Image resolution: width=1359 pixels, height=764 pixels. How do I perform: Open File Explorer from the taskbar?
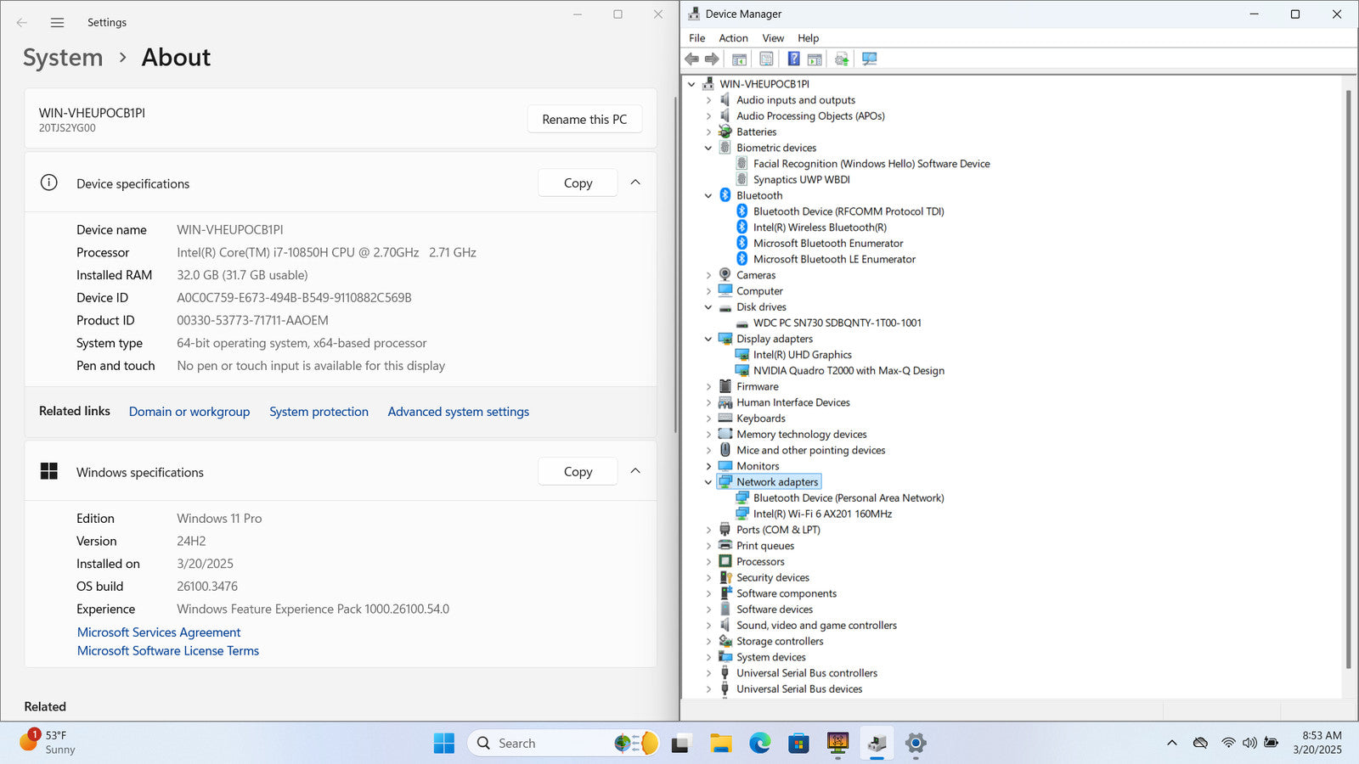[x=721, y=744]
